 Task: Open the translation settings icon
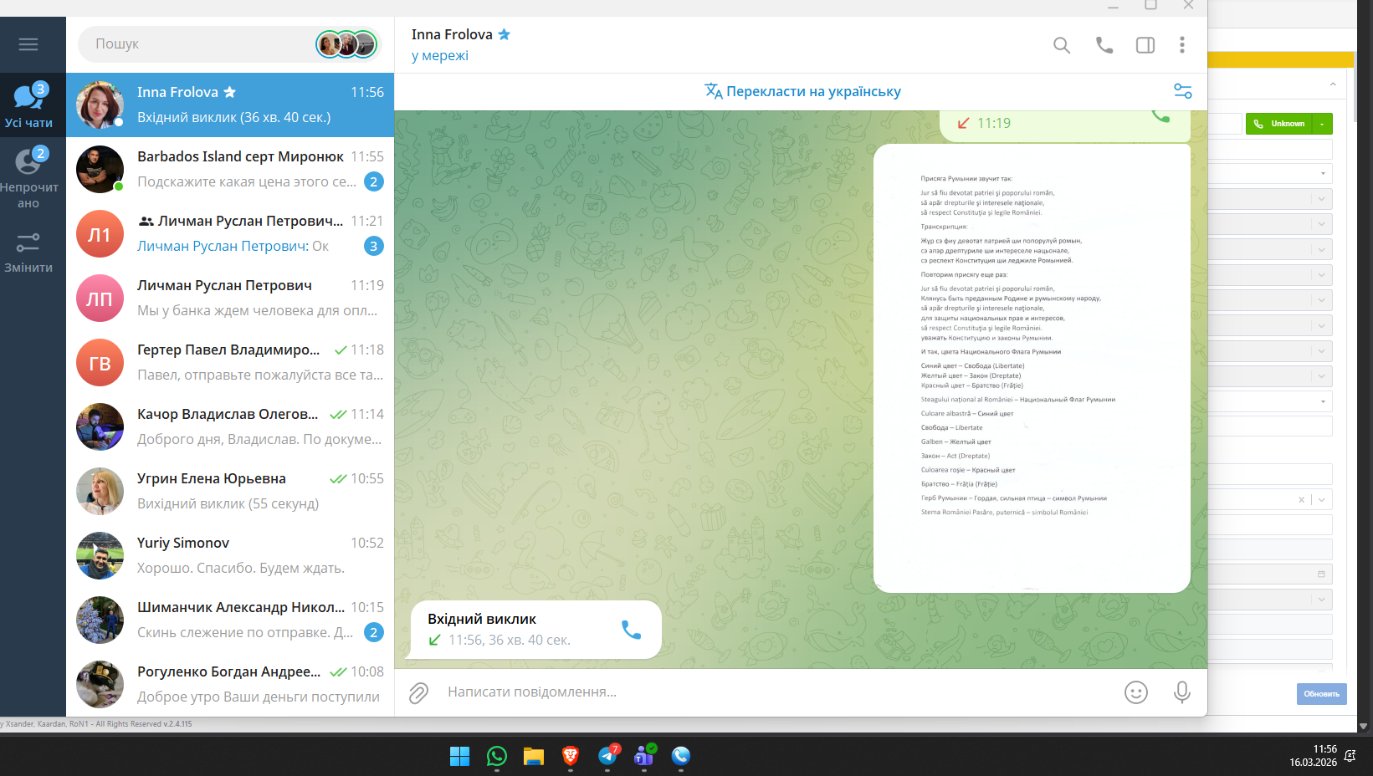point(1183,91)
